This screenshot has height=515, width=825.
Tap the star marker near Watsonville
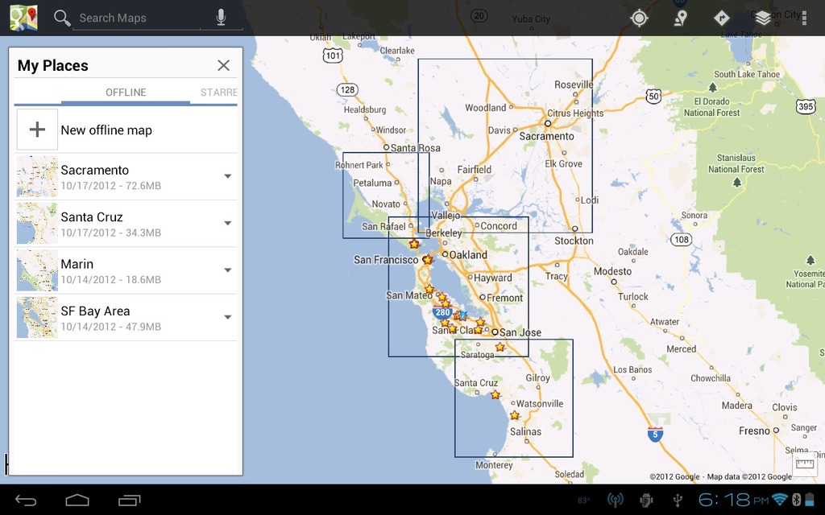tap(515, 415)
